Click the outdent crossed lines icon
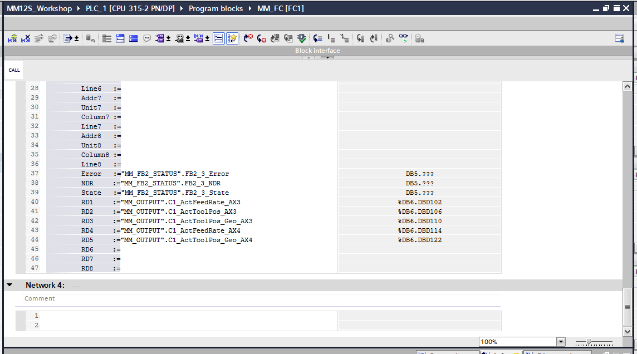637x354 pixels. pyautogui.click(x=345, y=38)
